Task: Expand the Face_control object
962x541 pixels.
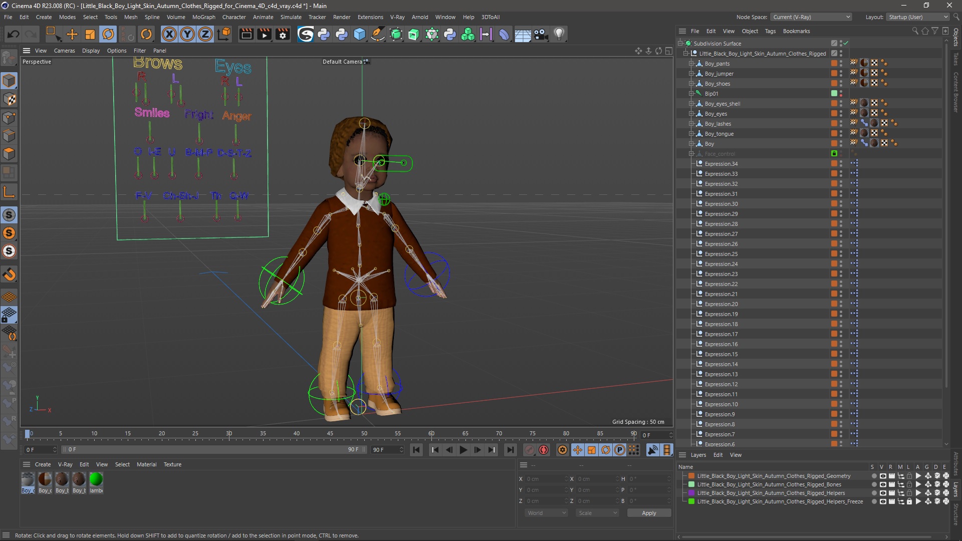Action: [x=691, y=154]
